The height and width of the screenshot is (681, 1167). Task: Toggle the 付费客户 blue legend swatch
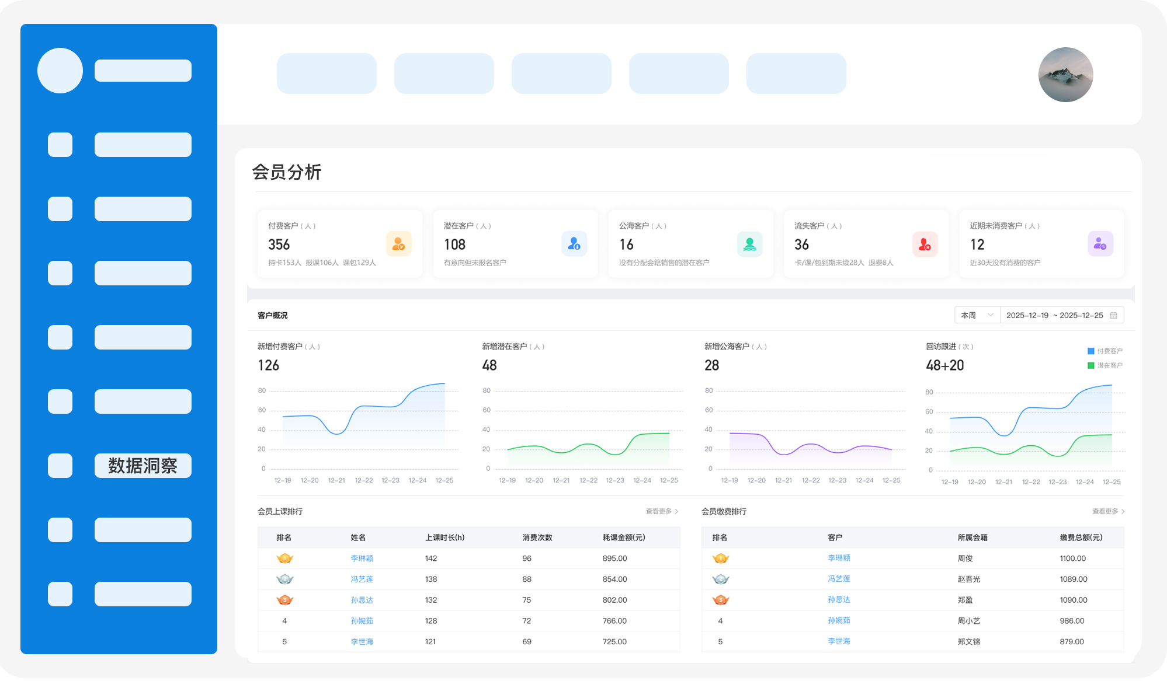pyautogui.click(x=1090, y=351)
